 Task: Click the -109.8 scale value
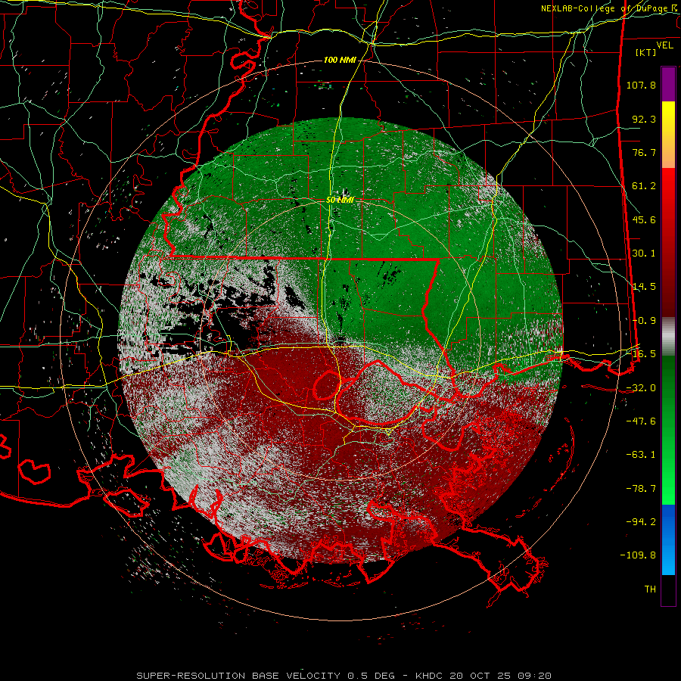click(x=638, y=555)
